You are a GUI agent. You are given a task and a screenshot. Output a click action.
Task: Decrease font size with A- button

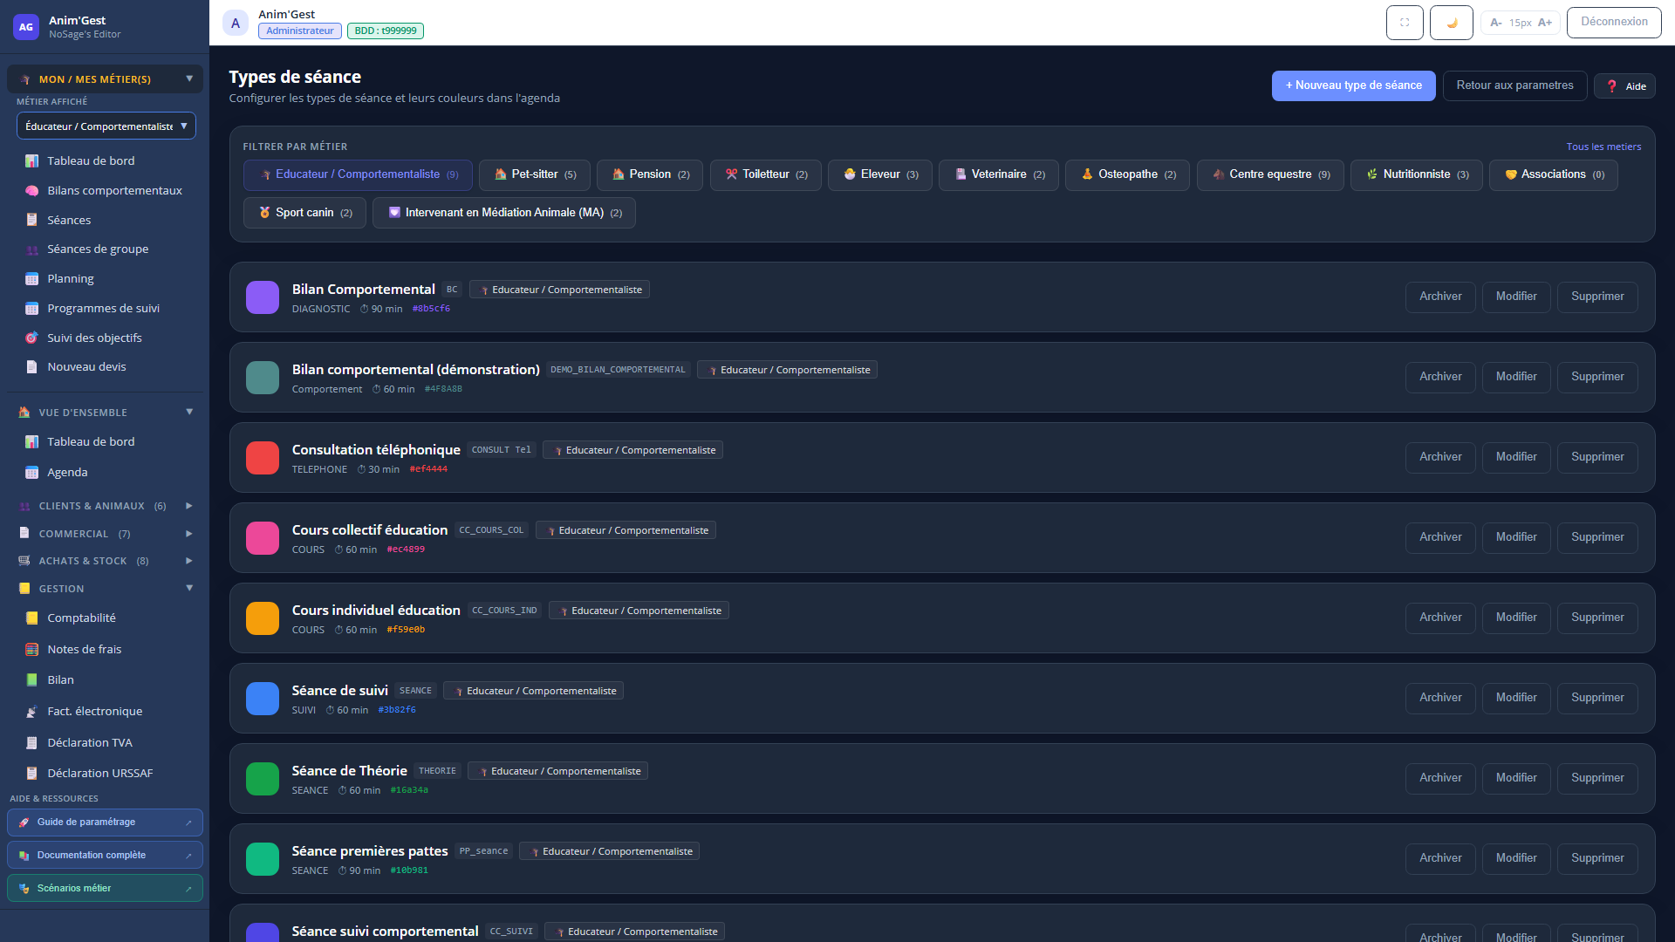point(1495,23)
